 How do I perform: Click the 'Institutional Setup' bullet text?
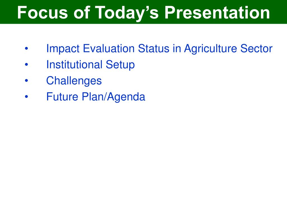(91, 65)
